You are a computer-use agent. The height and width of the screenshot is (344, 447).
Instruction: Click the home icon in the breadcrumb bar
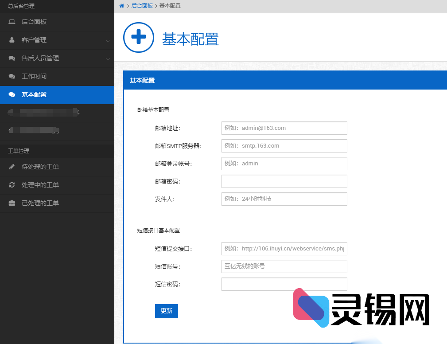121,6
